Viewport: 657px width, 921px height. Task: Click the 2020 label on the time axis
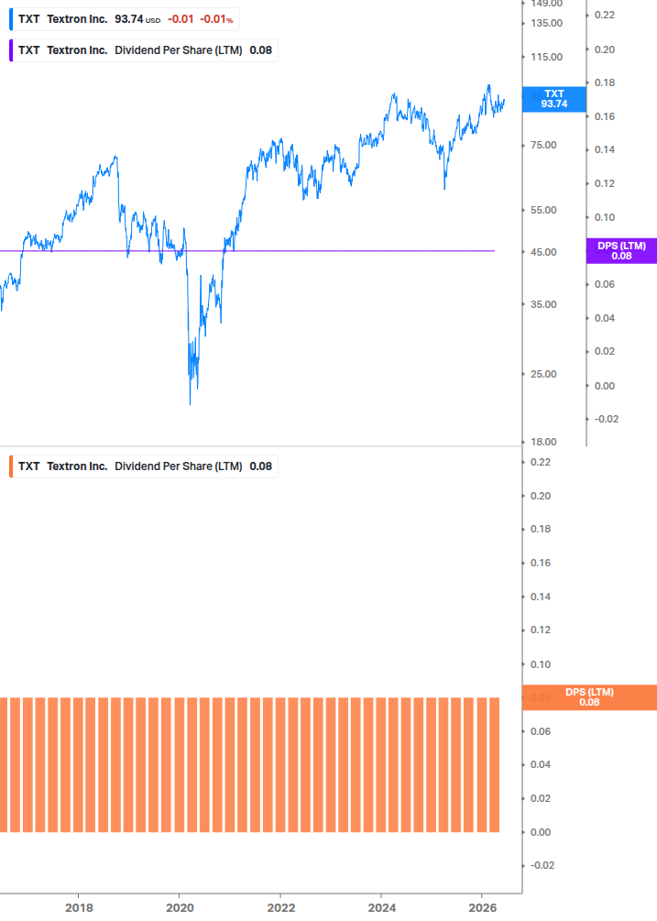pos(180,908)
